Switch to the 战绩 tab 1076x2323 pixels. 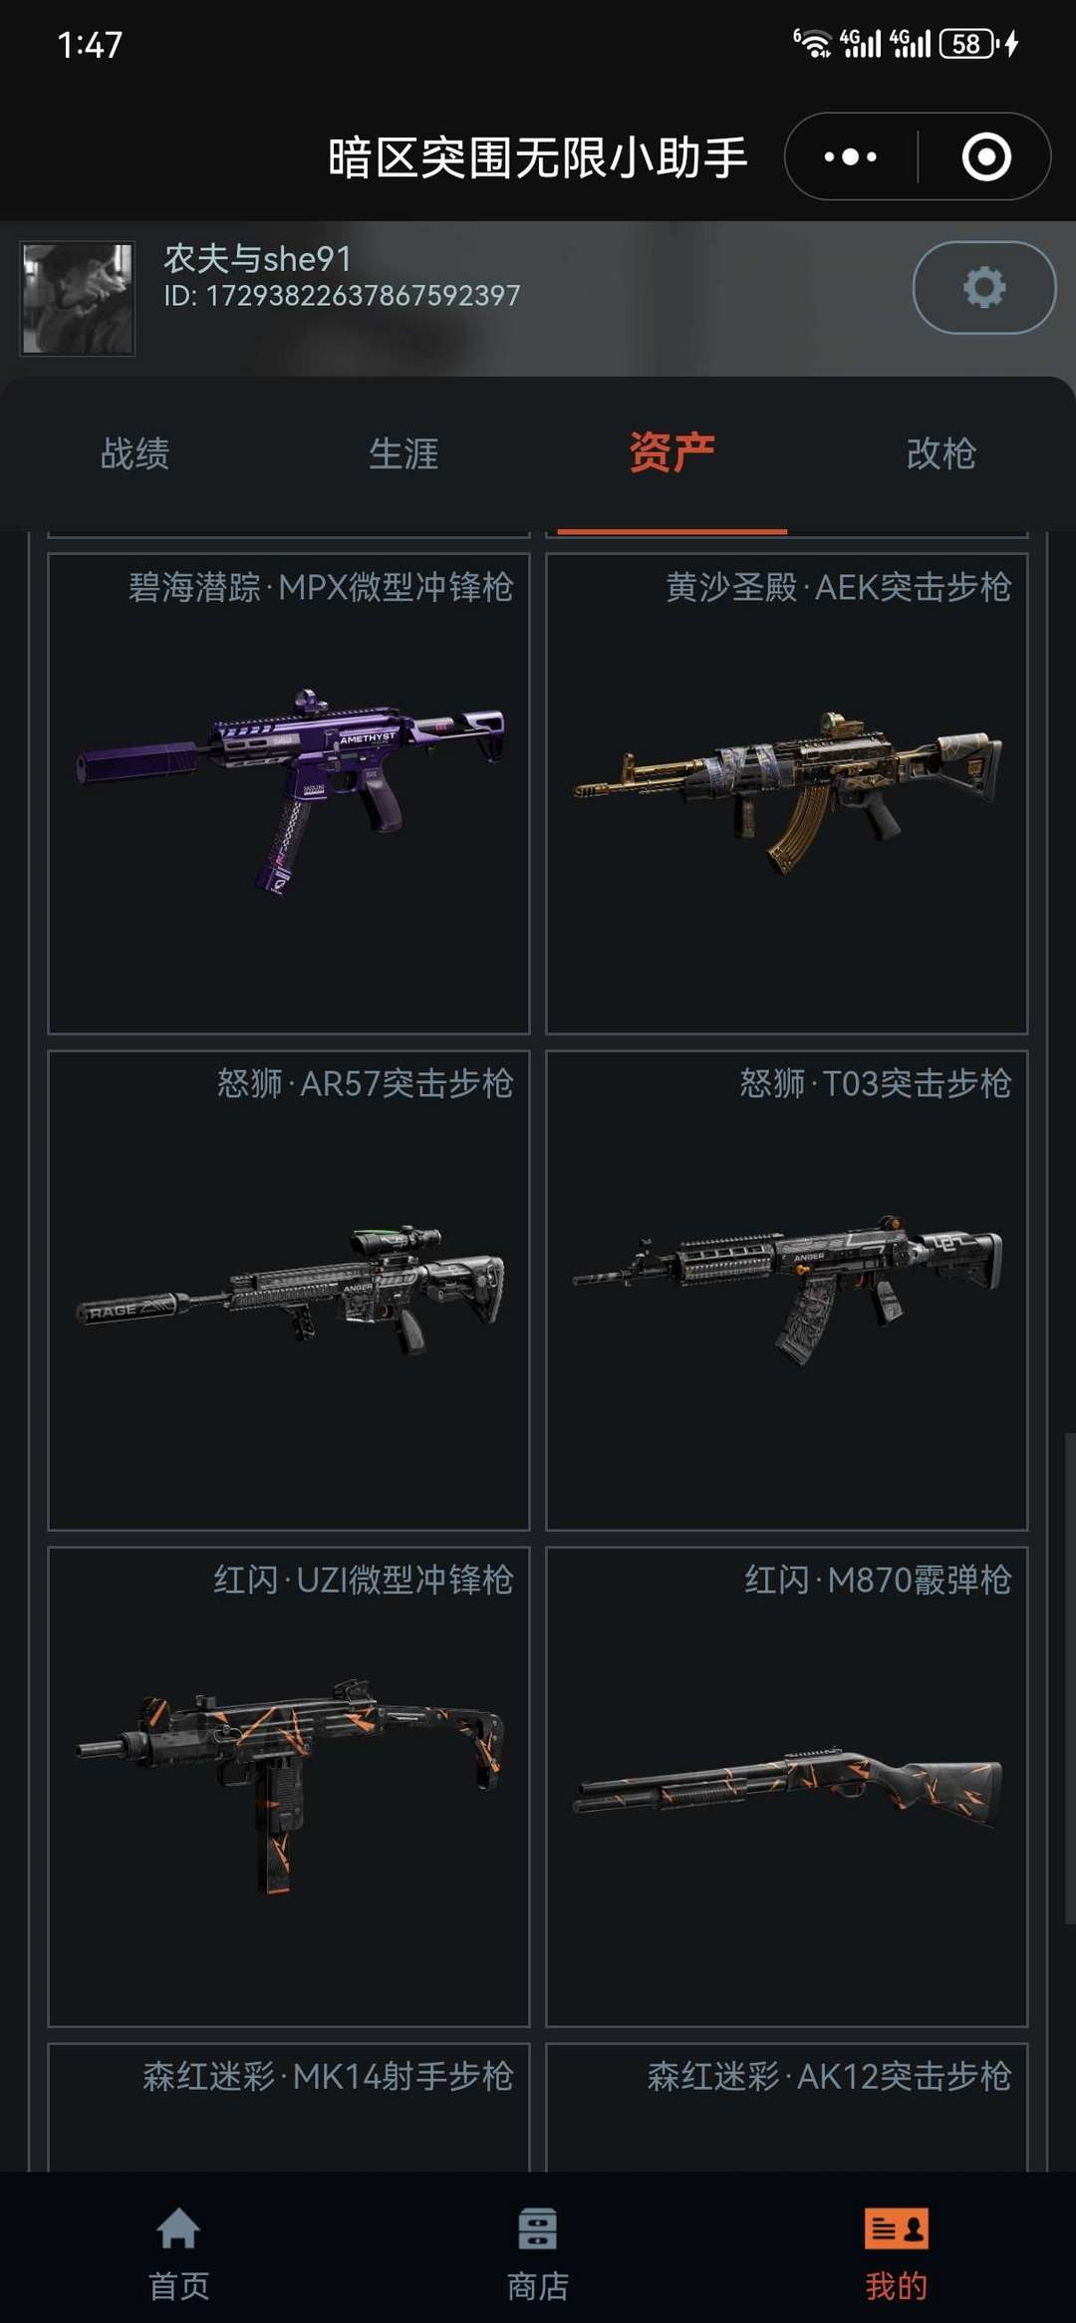(x=134, y=453)
